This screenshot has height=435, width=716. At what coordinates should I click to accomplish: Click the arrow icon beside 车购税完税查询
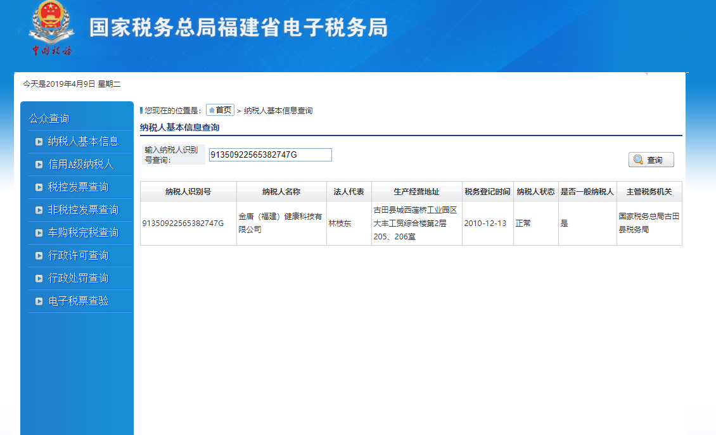point(39,233)
